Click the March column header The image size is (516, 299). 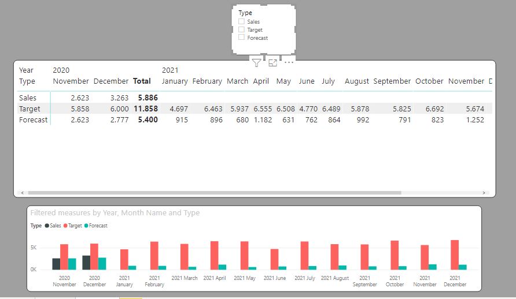(x=238, y=81)
